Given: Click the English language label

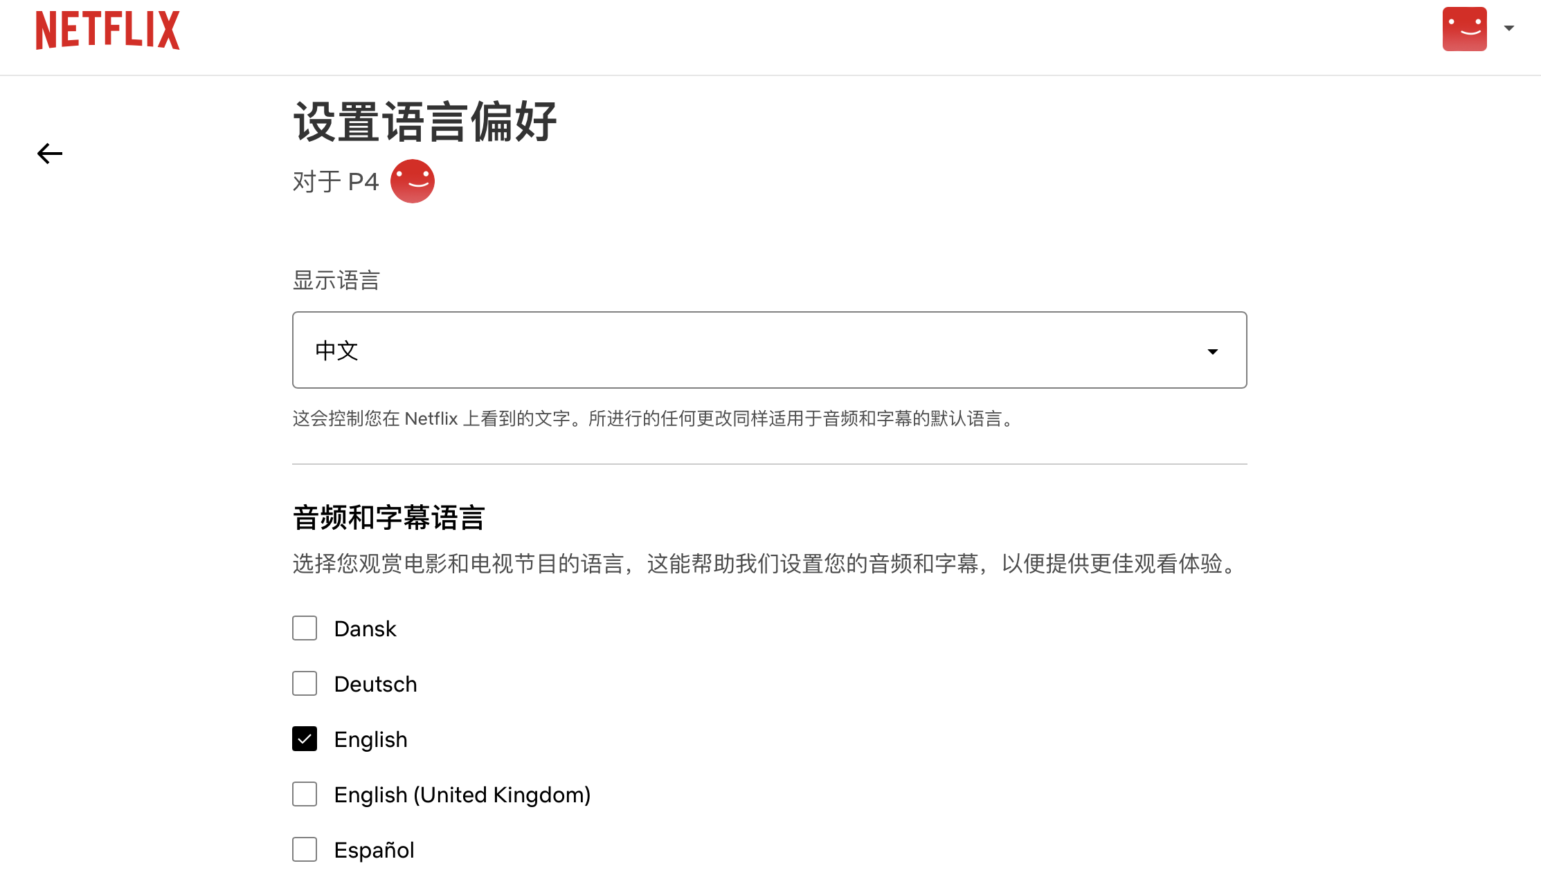Looking at the screenshot, I should coord(370,739).
